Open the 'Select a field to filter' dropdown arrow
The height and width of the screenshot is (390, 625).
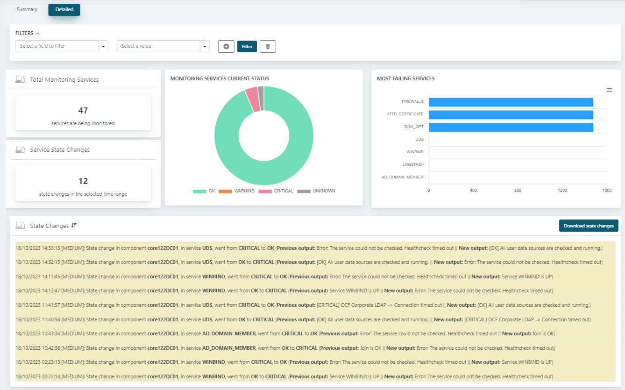103,46
